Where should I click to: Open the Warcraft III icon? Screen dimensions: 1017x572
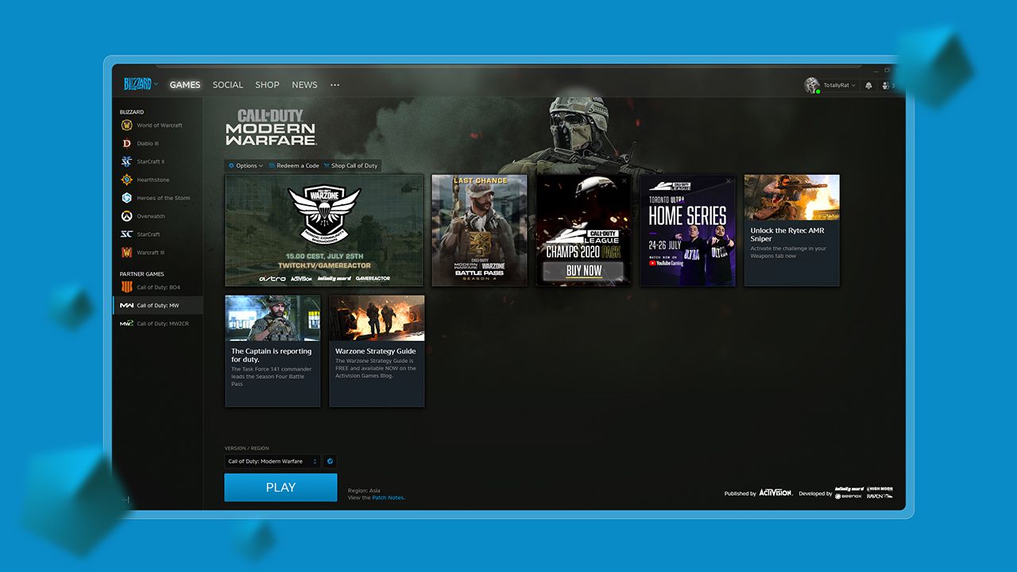click(126, 253)
